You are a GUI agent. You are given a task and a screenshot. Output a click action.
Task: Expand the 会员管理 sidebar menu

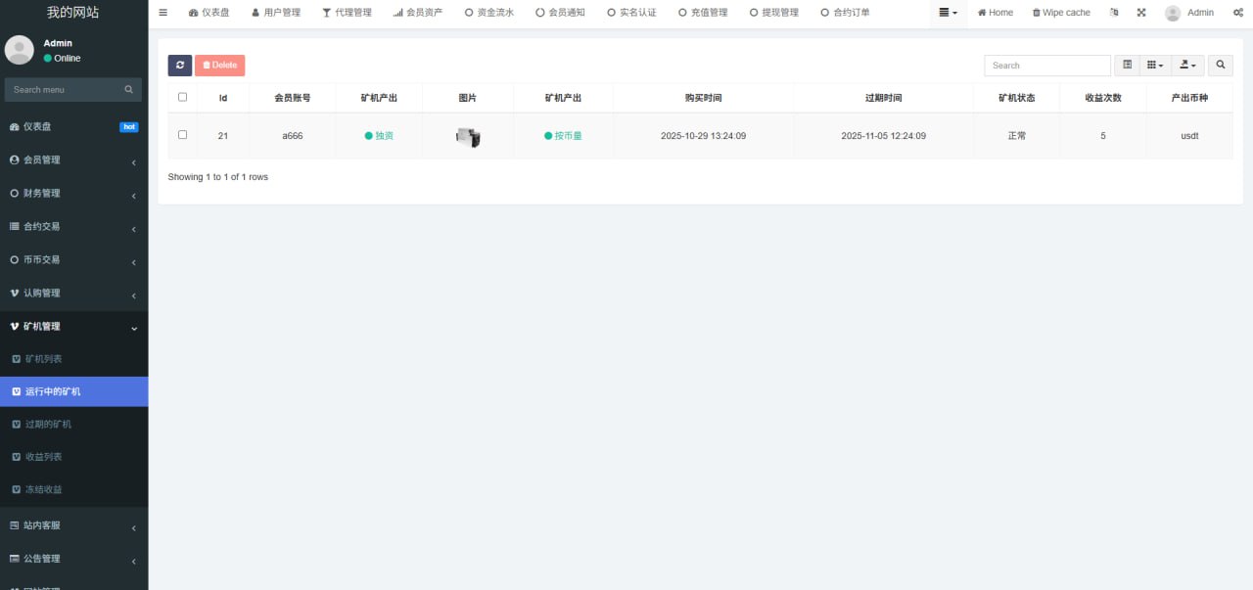[73, 160]
